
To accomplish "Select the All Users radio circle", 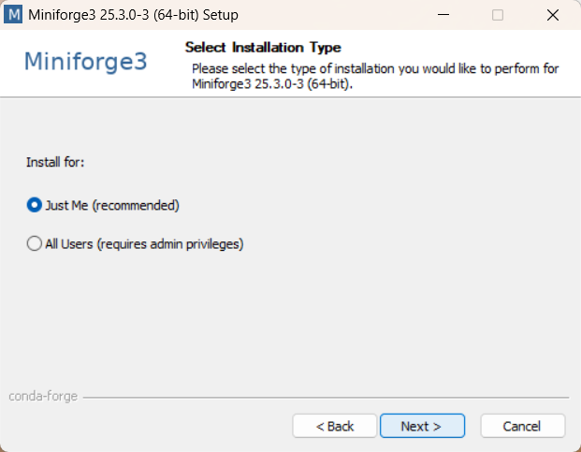I will (x=35, y=244).
